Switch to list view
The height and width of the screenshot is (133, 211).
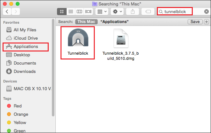[x=71, y=12]
